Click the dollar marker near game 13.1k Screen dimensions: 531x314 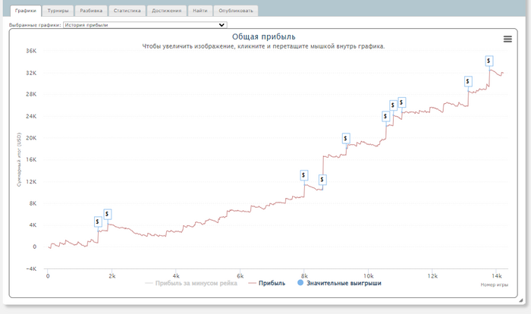click(x=468, y=81)
